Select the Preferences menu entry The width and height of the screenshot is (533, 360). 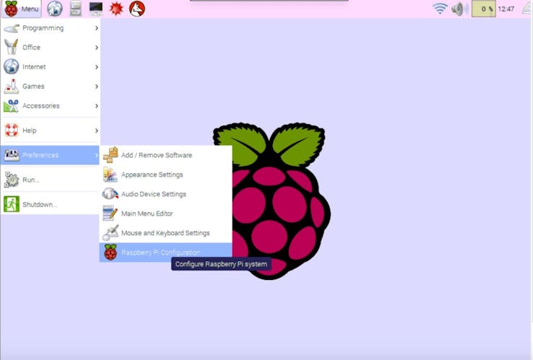[x=50, y=155]
